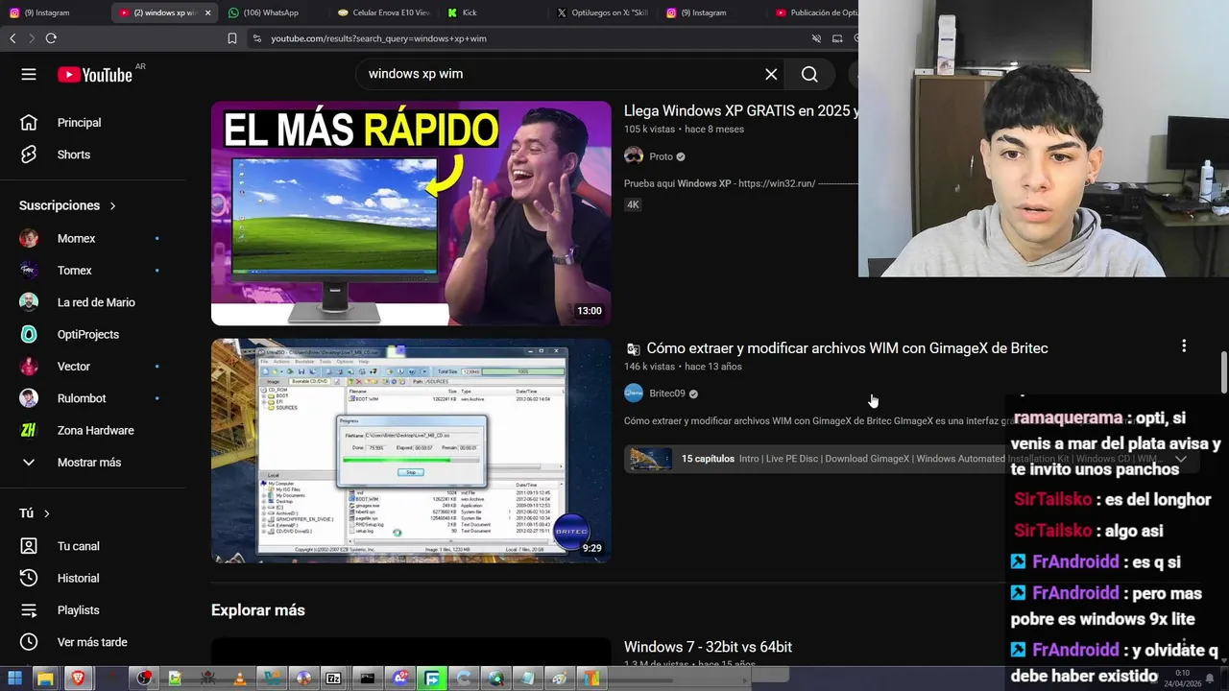Expand the Tú section chevron
The height and width of the screenshot is (691, 1229).
46,513
